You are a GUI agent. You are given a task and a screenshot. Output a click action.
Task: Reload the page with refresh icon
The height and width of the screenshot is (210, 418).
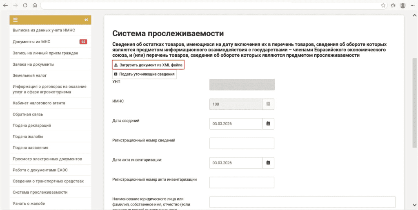[25, 5]
